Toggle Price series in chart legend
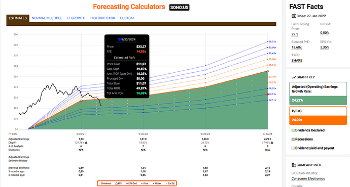Viewport: 350px width, 187px height. click(145, 183)
